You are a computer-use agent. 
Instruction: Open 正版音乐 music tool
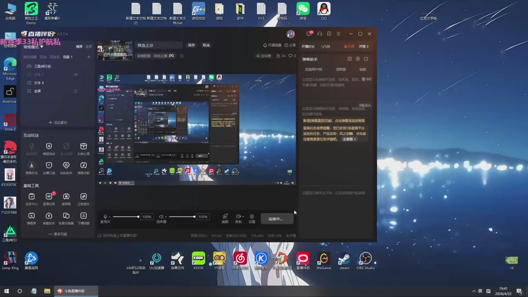click(x=84, y=199)
